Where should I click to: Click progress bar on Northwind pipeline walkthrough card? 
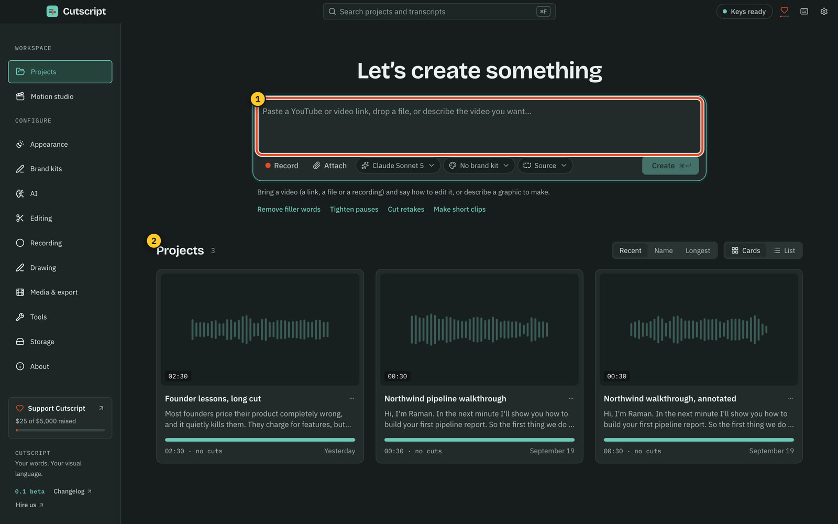[x=479, y=440]
